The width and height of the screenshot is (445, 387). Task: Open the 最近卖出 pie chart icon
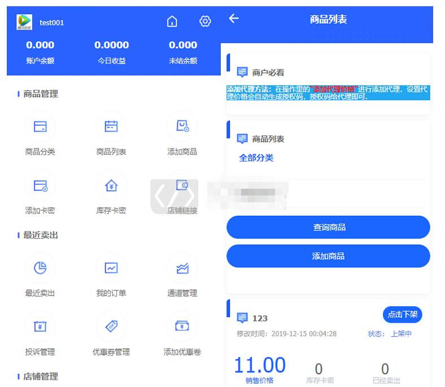click(x=40, y=268)
